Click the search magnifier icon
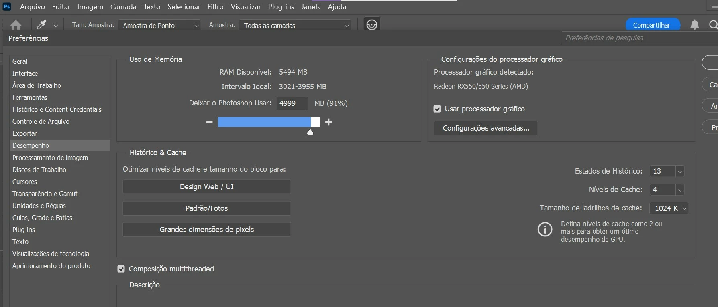This screenshot has width=718, height=307. (713, 25)
